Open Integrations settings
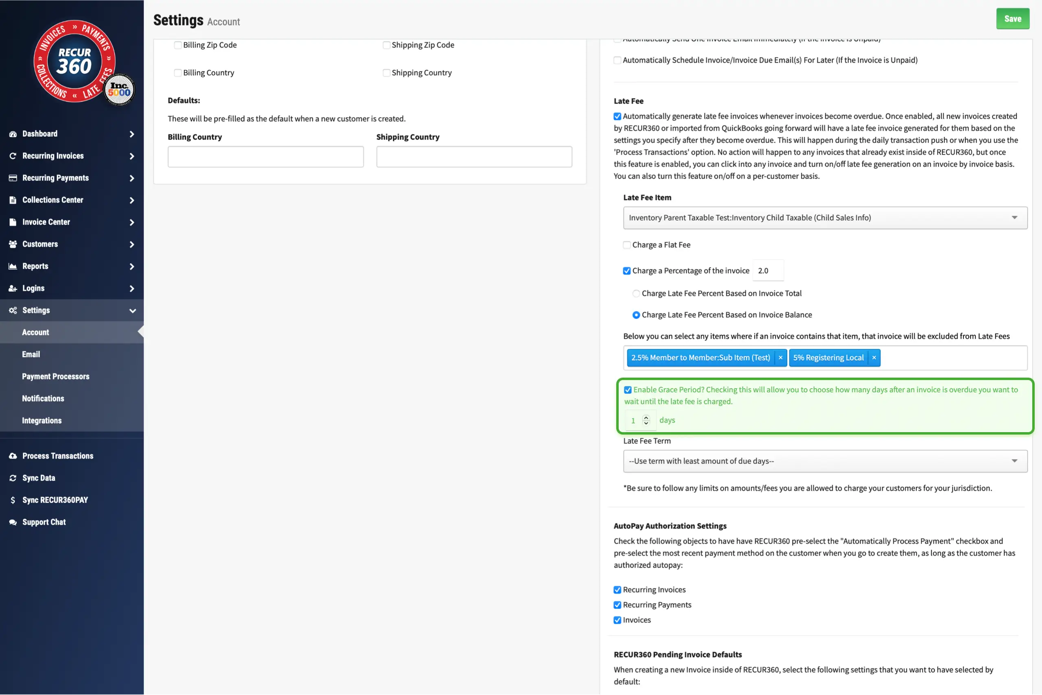This screenshot has height=695, width=1042. (72, 421)
